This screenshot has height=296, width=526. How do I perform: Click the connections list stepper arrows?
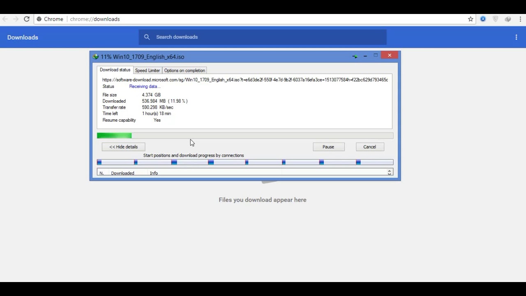pos(389,173)
